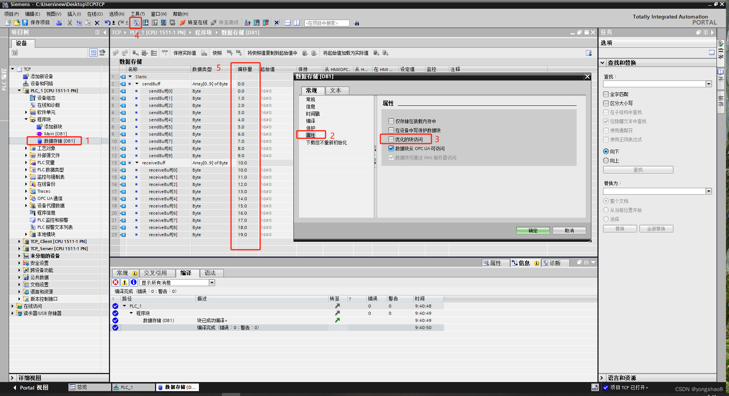
Task: Collapse the receiveBuff array row
Action: [137, 163]
